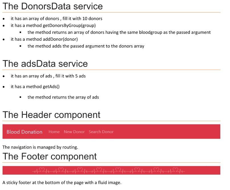Click the Blood Donation brand in header

[25, 132]
